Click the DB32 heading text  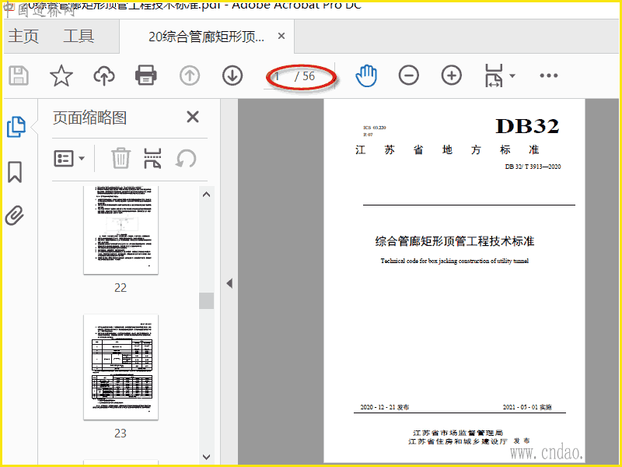point(527,126)
